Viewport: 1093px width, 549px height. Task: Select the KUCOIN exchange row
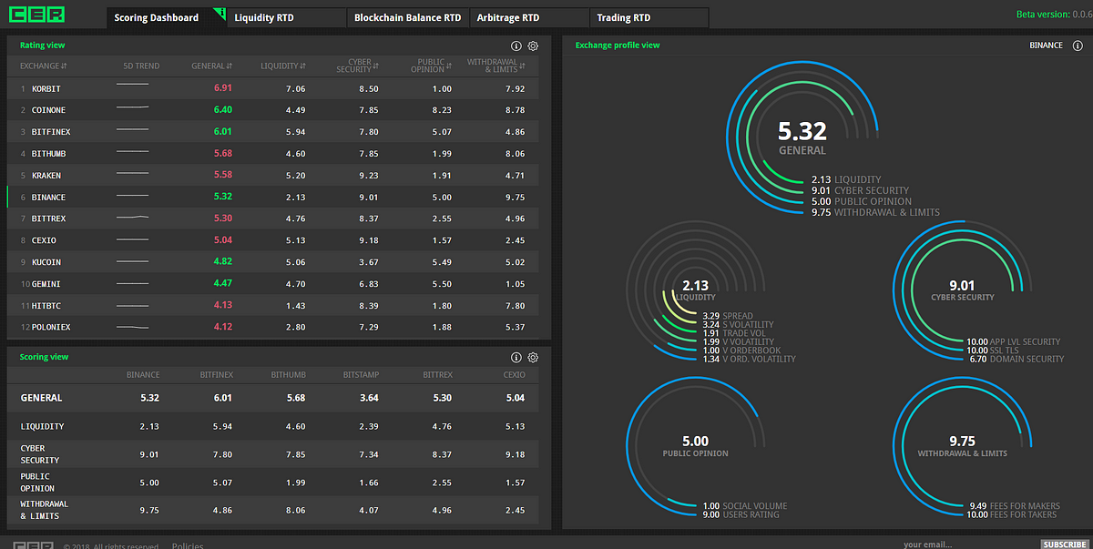(x=273, y=262)
